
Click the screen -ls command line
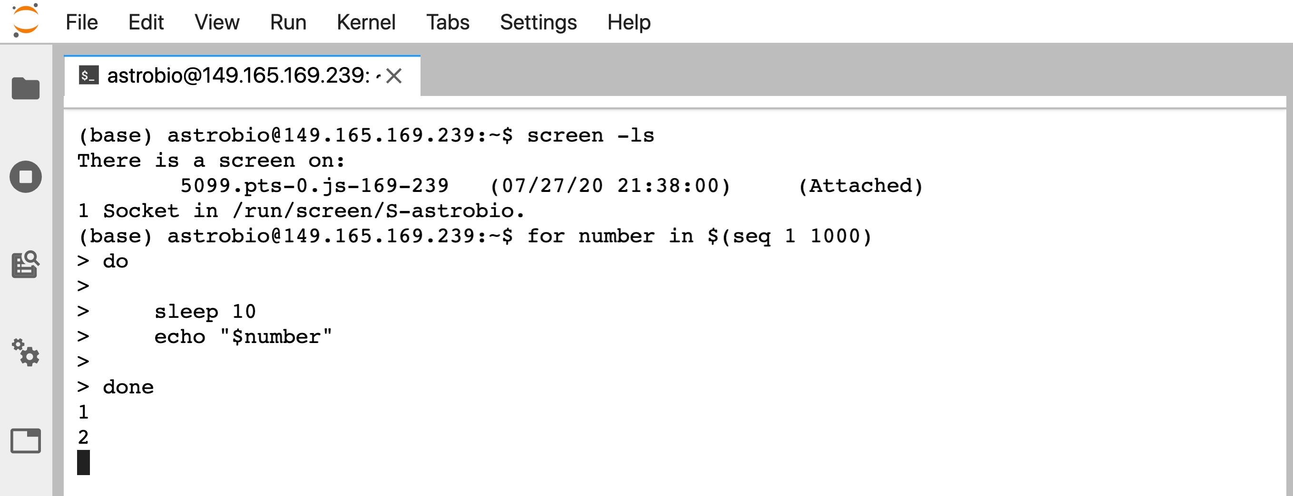[x=366, y=135]
